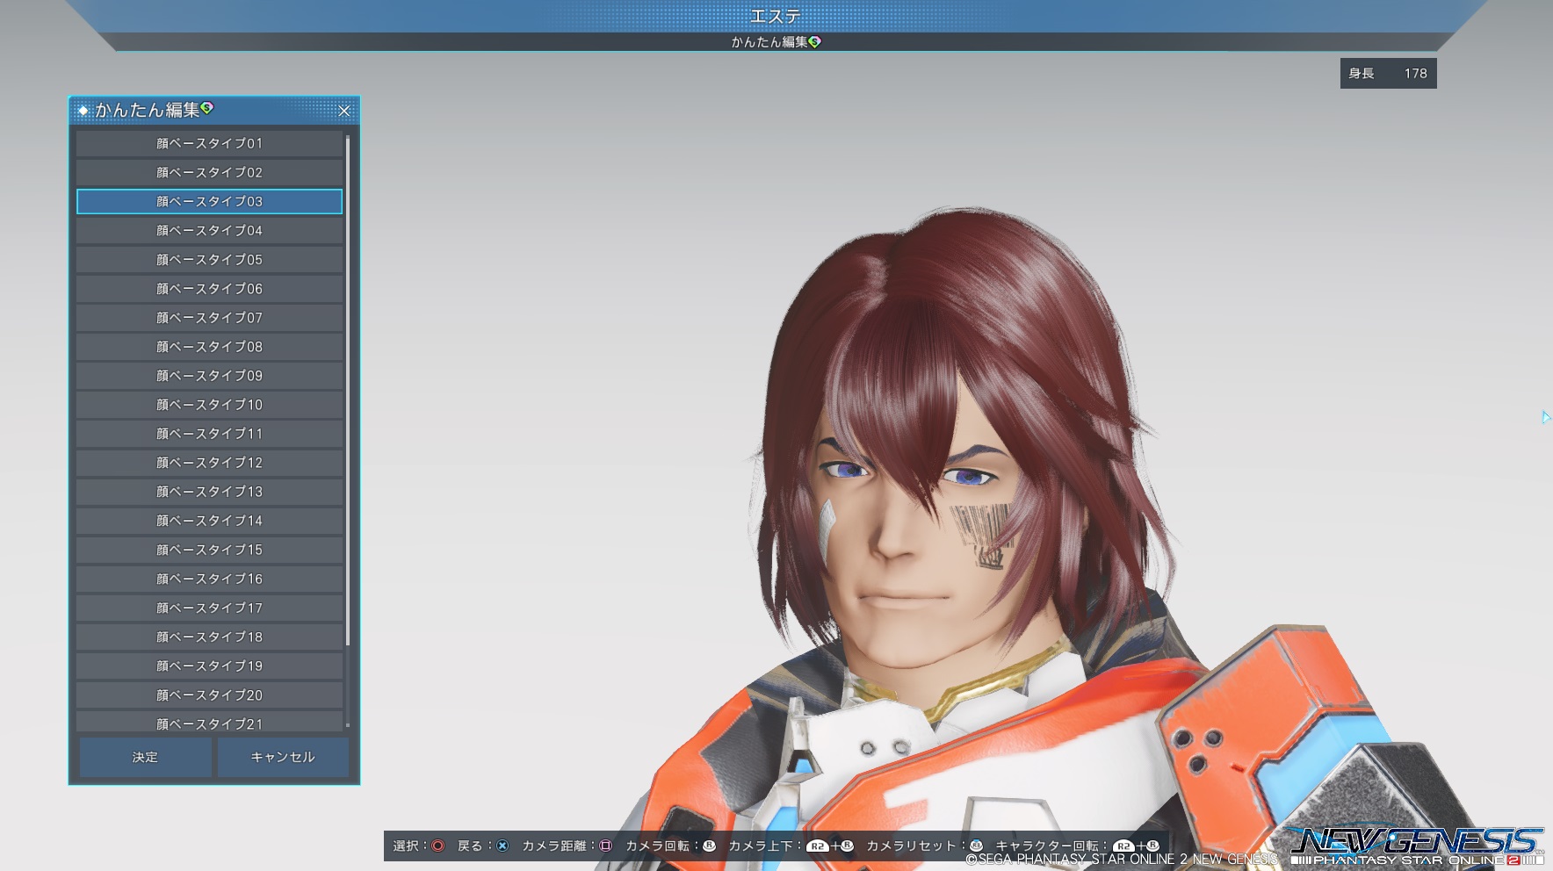Screen dimensions: 1553x871
Task: Click the 身長 178 height display
Action: [x=1388, y=74]
